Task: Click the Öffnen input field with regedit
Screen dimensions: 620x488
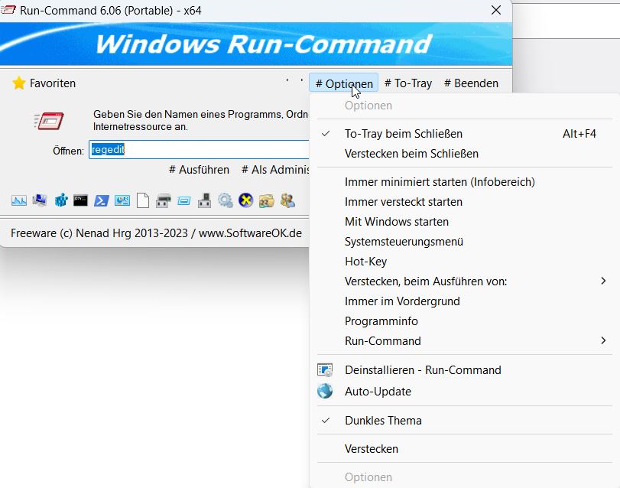Action: click(x=199, y=149)
